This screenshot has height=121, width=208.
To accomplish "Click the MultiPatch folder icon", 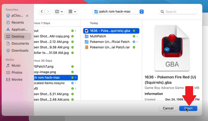I will pyautogui.click(x=87, y=36).
